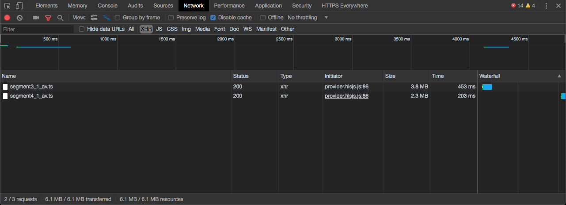This screenshot has width=566, height=205.
Task: Open the Security tab
Action: click(302, 6)
